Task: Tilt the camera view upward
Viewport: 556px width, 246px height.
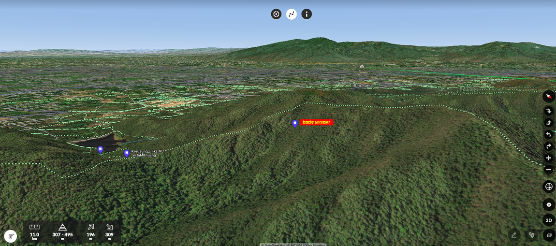Action: (x=548, y=123)
